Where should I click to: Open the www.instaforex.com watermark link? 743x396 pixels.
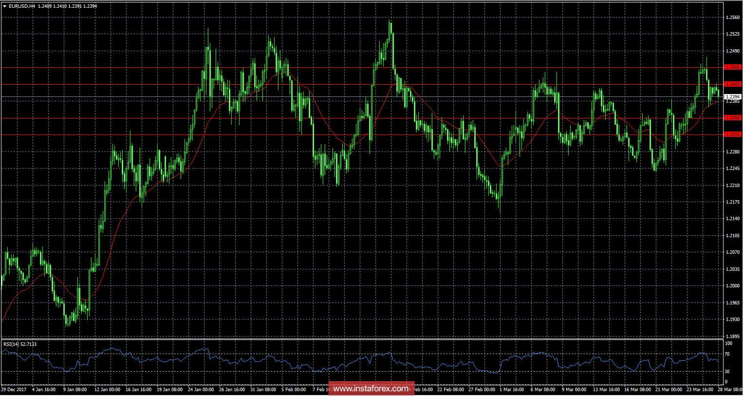click(371, 389)
